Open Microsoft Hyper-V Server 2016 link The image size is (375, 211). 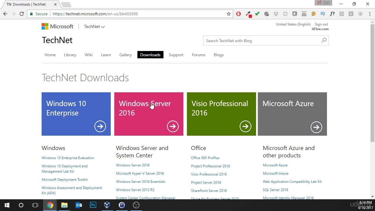[140, 173]
